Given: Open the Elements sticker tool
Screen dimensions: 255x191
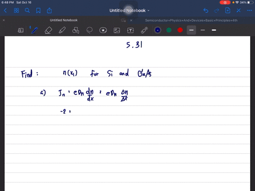Looking at the screenshot, I should point(103,30).
